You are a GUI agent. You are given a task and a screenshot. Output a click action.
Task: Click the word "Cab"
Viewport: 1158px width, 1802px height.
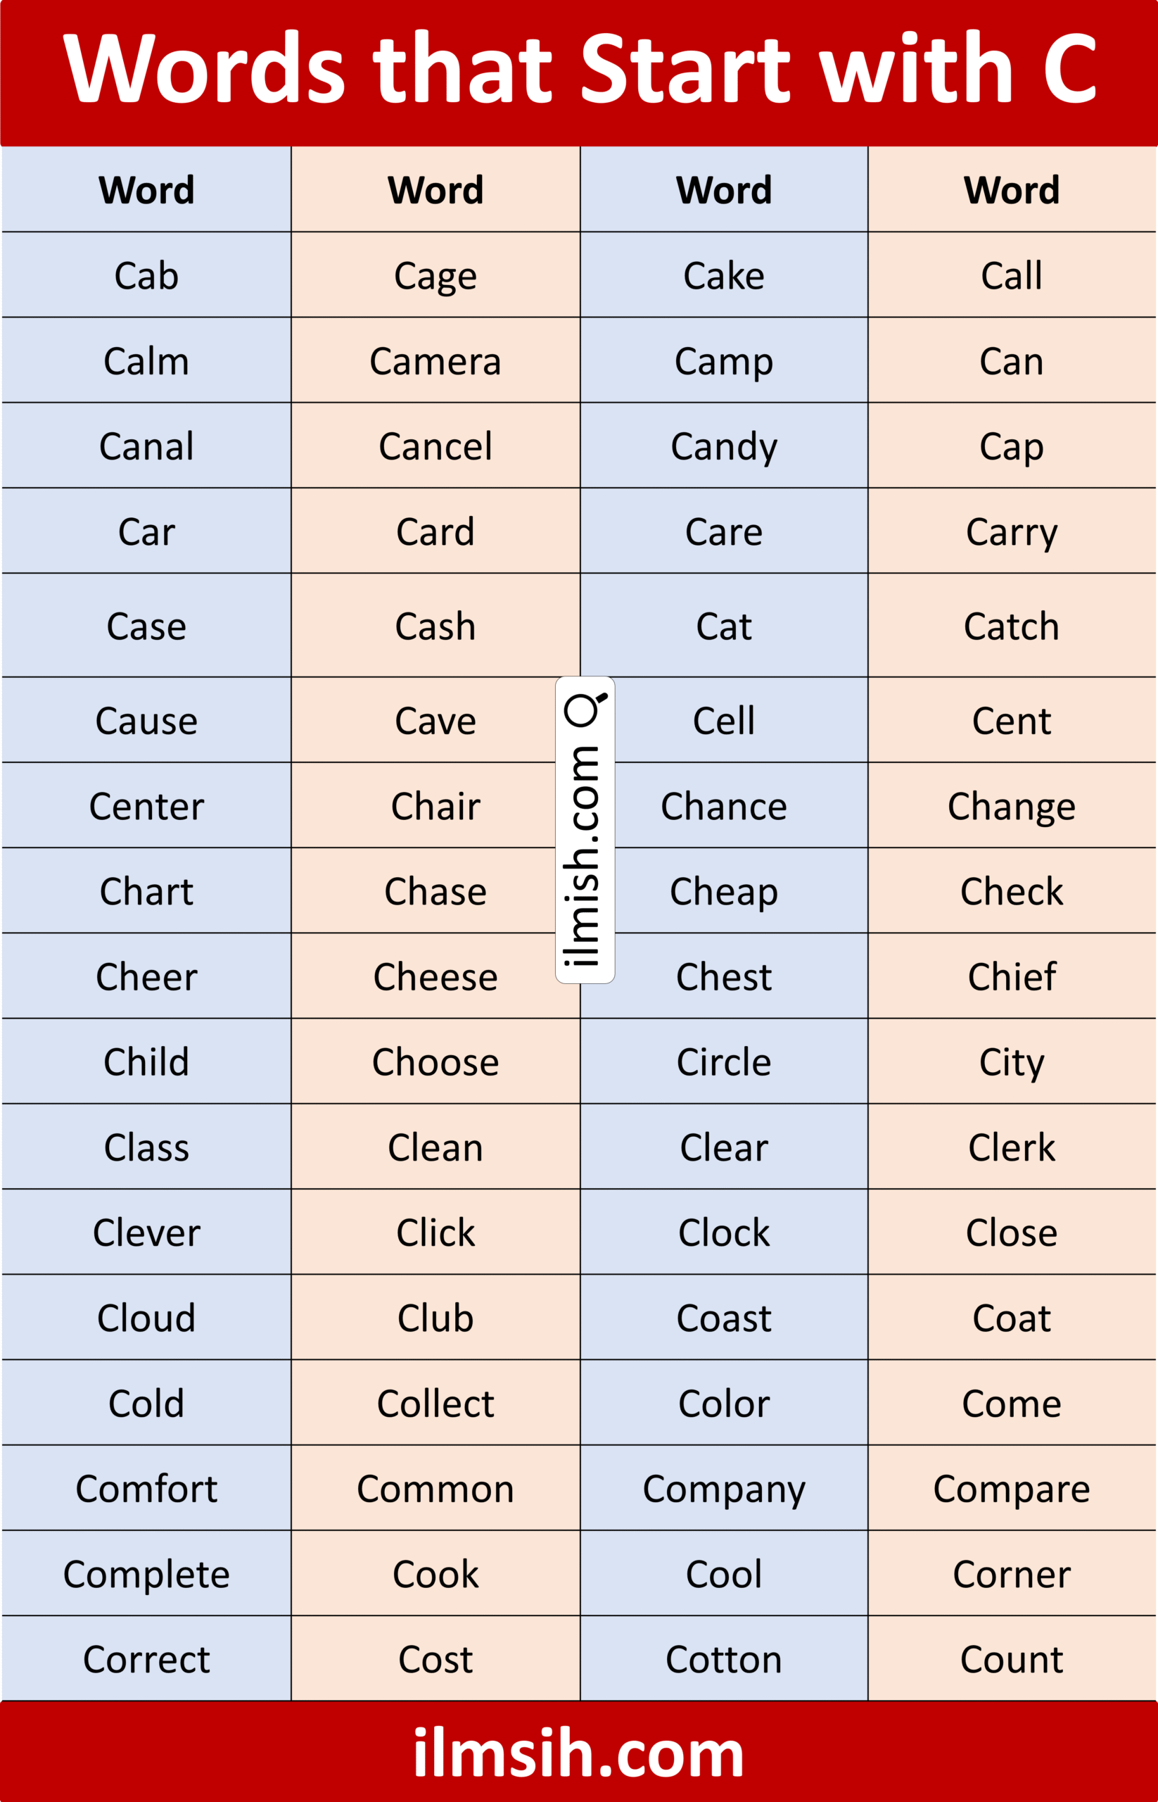pyautogui.click(x=146, y=275)
